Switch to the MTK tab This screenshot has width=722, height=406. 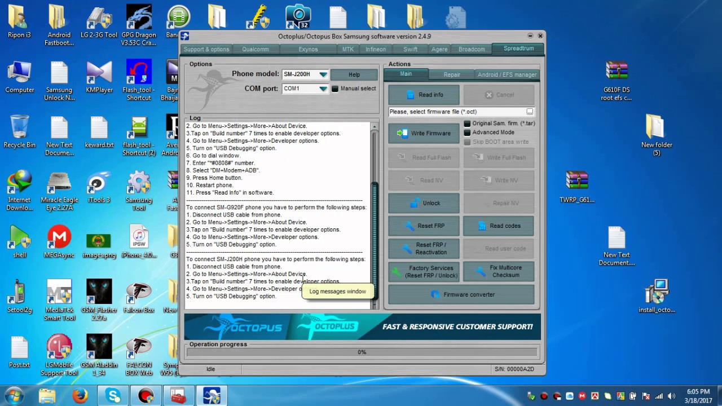pos(348,49)
